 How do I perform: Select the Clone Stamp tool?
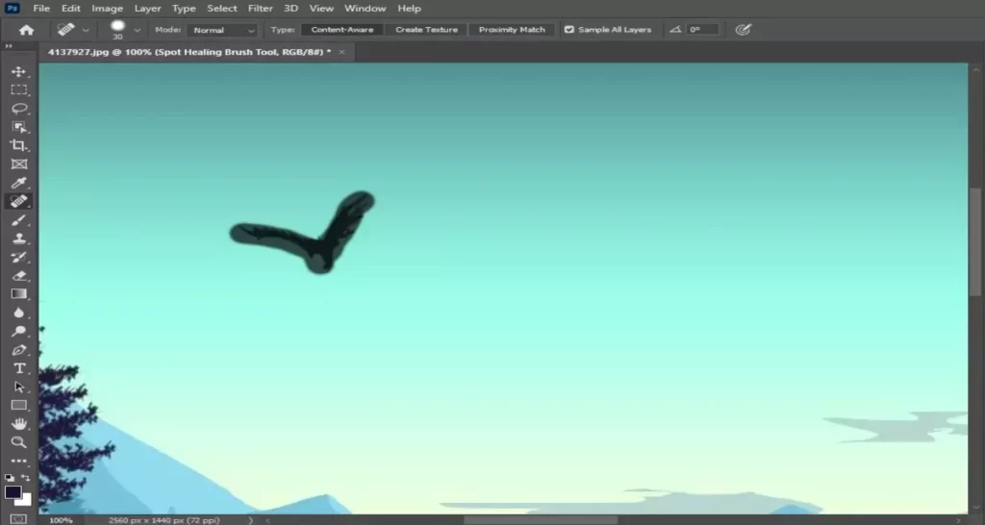coord(19,238)
